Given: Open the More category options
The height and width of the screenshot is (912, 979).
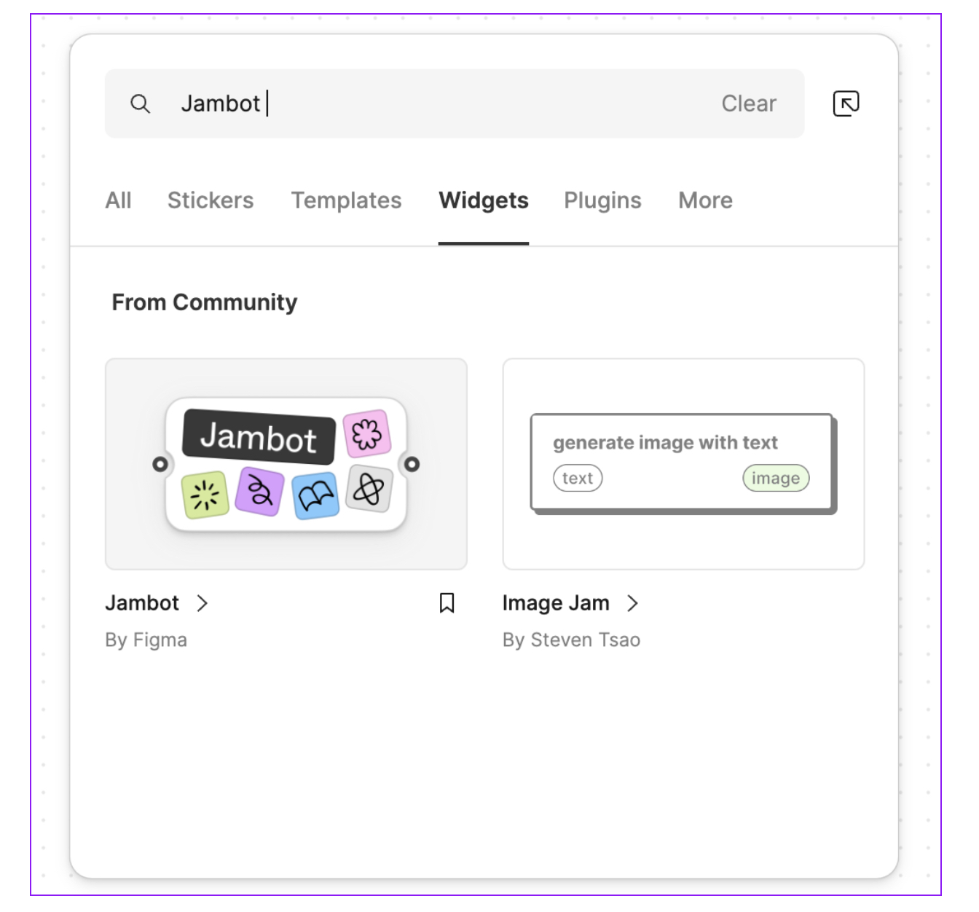Looking at the screenshot, I should pyautogui.click(x=704, y=200).
